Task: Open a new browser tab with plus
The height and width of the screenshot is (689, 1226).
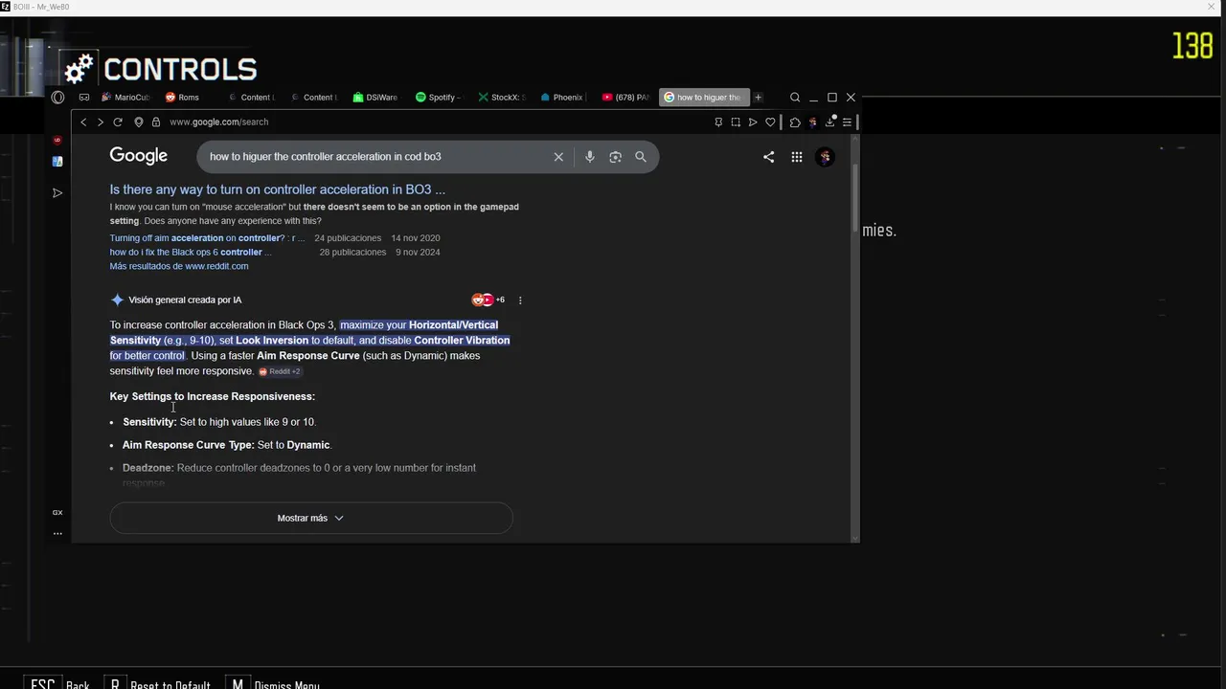Action: pyautogui.click(x=758, y=98)
